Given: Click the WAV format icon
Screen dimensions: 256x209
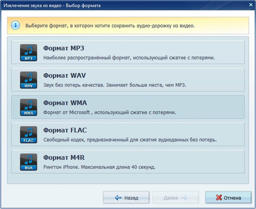Looking at the screenshot, I should click(29, 80).
